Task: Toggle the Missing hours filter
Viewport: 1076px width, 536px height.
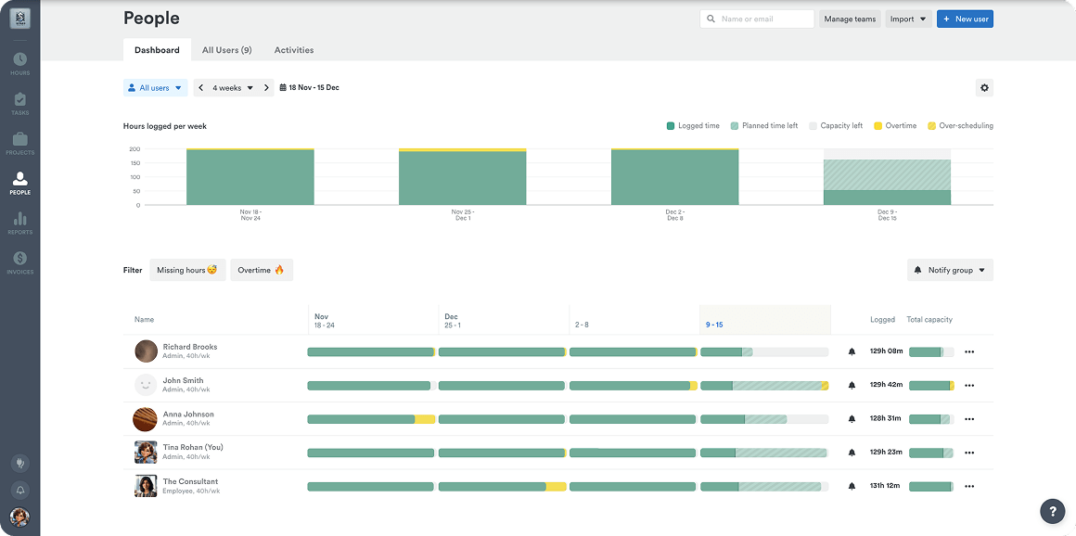Action: point(187,270)
